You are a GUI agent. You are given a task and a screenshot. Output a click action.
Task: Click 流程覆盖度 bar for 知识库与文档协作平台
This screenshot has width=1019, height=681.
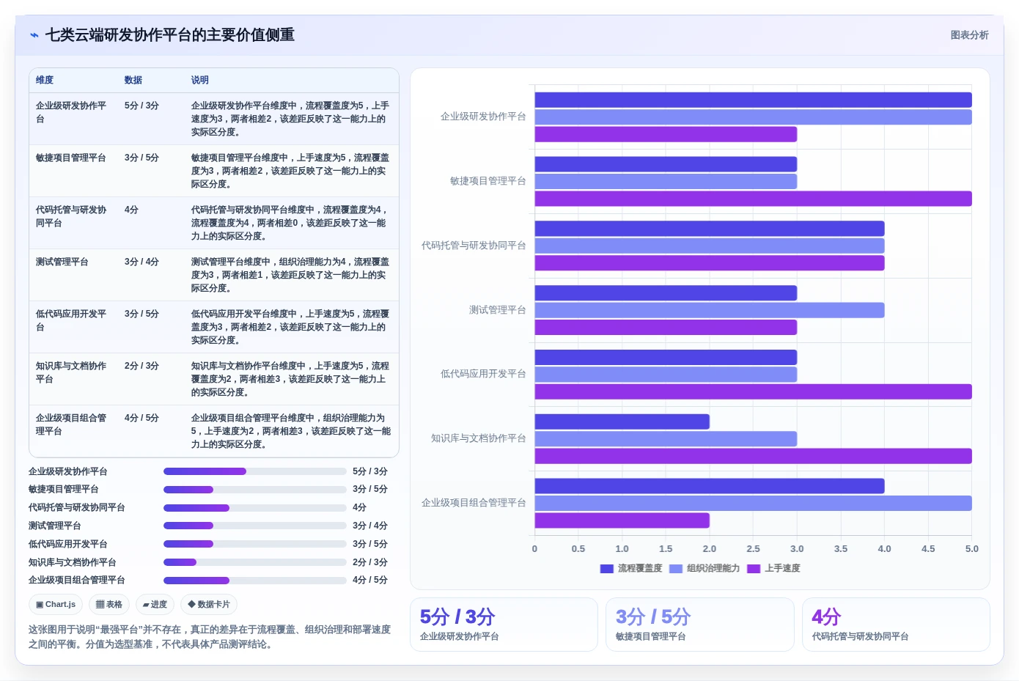click(622, 422)
